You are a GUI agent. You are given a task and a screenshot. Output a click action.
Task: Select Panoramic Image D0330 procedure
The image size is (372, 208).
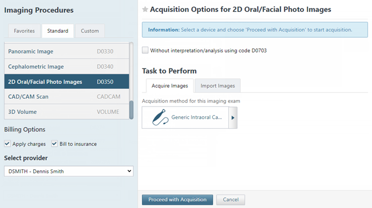64,52
